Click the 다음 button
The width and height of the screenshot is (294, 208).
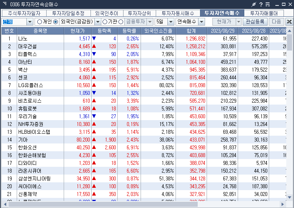pyautogui.click(x=277, y=22)
